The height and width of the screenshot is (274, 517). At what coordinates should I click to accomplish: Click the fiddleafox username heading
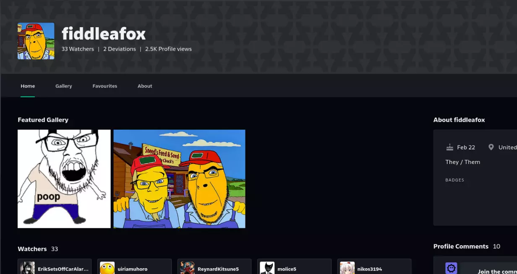104,33
